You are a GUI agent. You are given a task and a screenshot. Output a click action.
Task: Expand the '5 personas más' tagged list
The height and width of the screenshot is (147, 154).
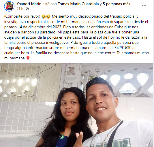click(x=117, y=4)
